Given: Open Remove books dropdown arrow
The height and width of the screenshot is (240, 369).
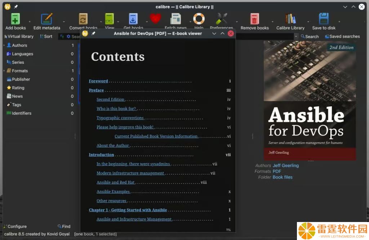Looking at the screenshot, I should coord(272,22).
